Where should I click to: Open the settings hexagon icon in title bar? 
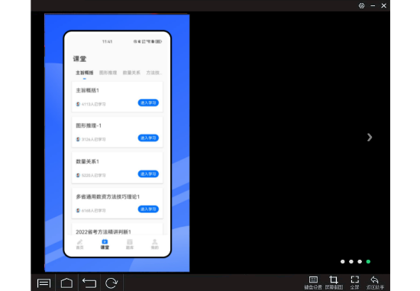click(362, 5)
